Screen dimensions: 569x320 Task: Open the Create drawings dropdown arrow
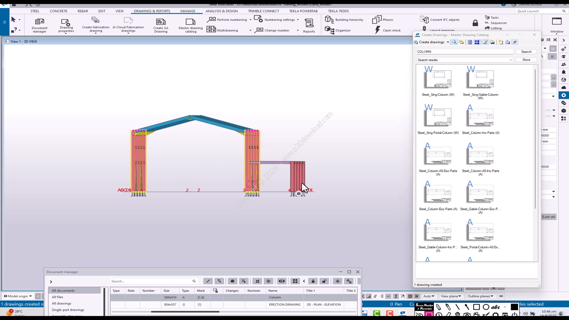[448, 42]
